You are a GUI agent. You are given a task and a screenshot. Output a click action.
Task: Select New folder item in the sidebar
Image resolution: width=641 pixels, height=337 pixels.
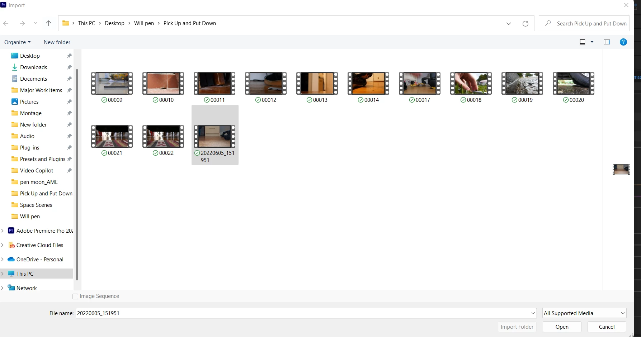tap(33, 124)
